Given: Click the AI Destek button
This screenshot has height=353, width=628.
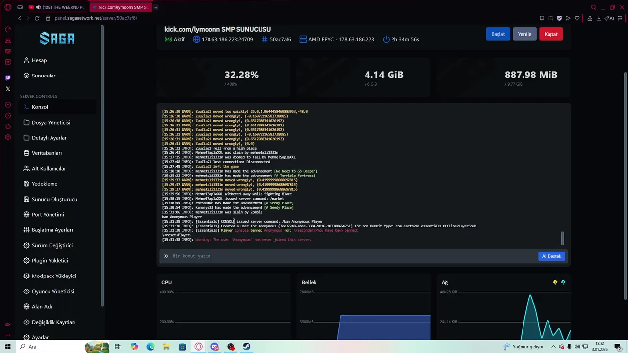Looking at the screenshot, I should click(x=551, y=256).
